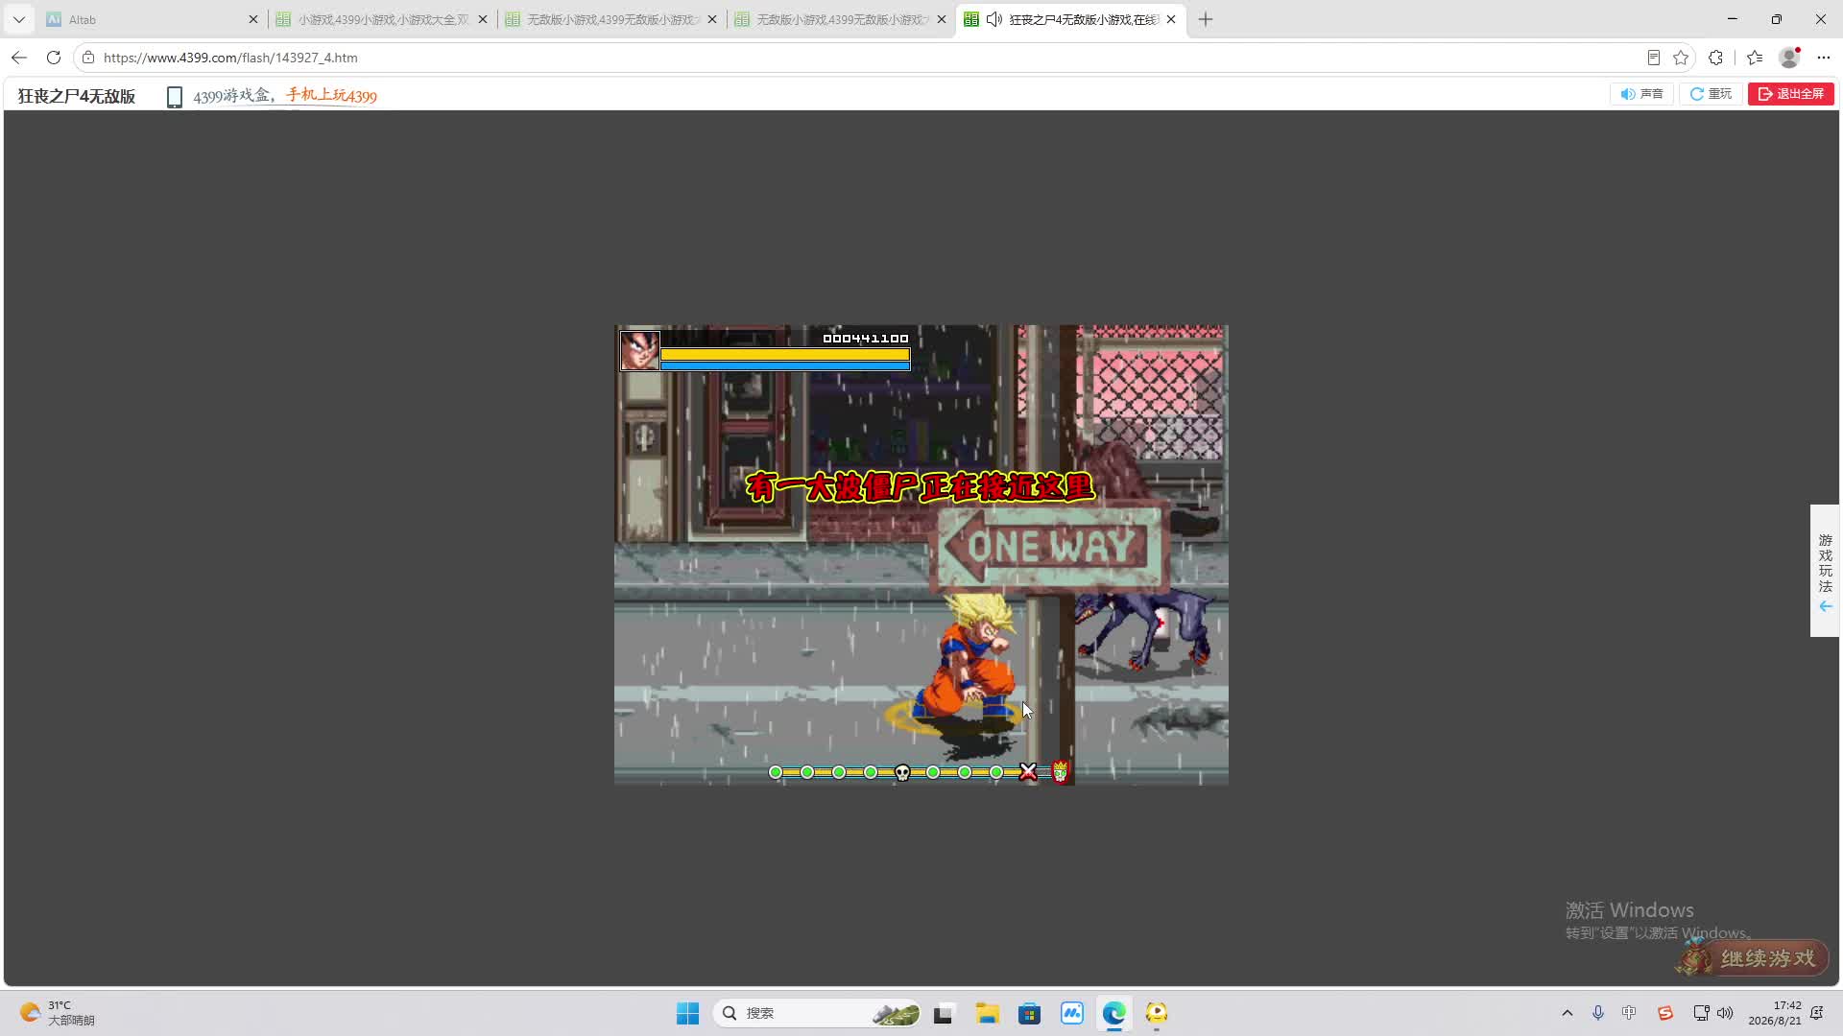
Task: Open a new browser tab
Action: [1206, 19]
